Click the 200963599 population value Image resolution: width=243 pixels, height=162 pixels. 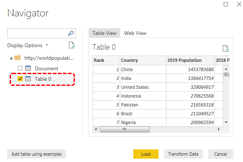202,122
